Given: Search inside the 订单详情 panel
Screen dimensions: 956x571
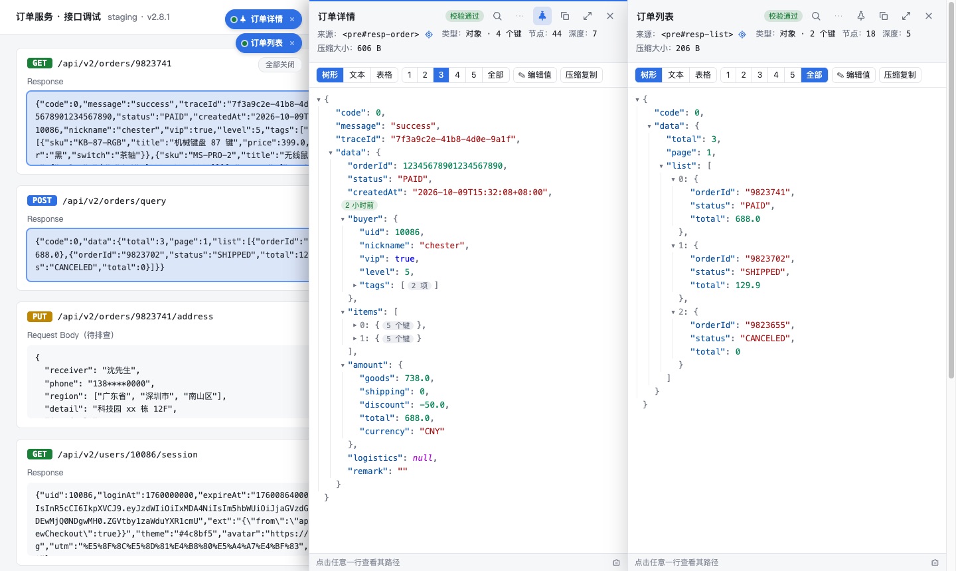Looking at the screenshot, I should pos(497,16).
